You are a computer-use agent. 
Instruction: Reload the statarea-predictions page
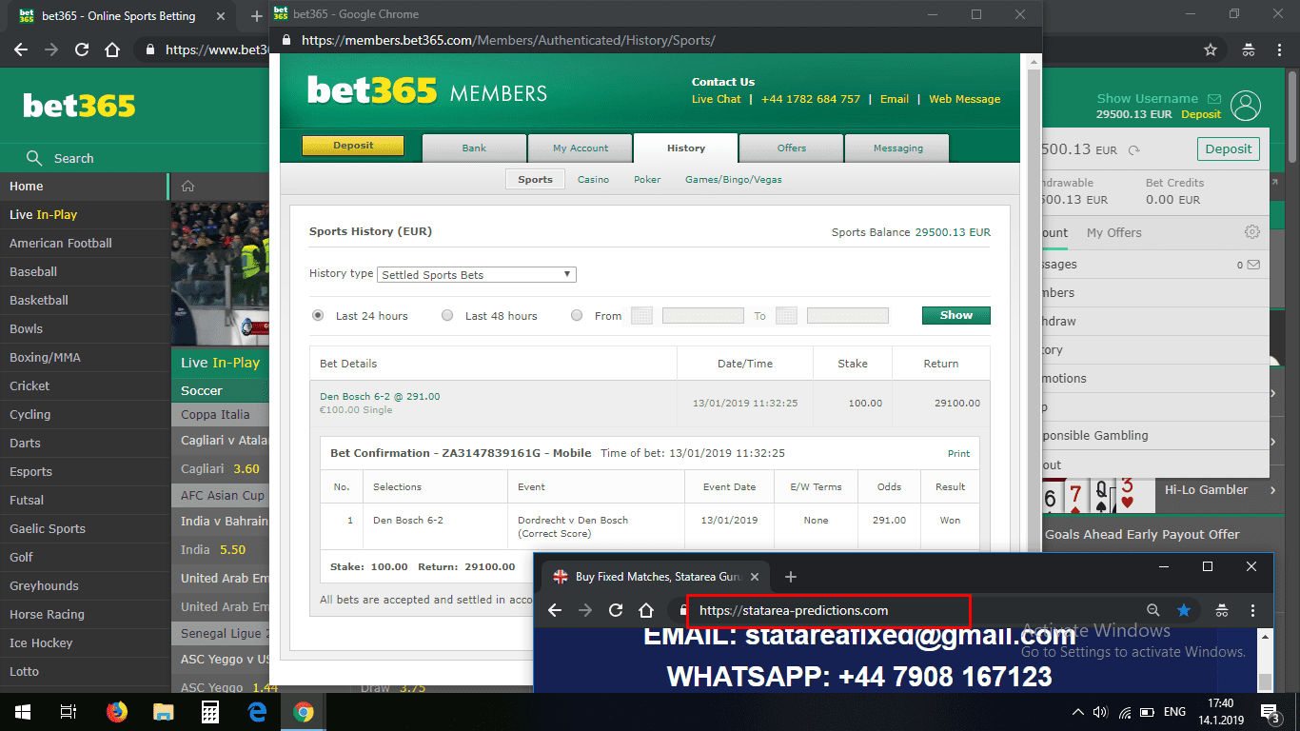[616, 610]
